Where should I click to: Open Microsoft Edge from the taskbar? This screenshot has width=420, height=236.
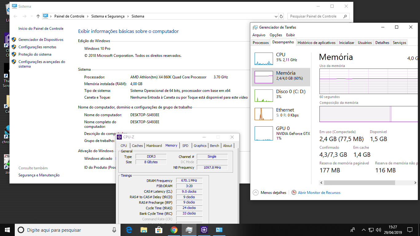click(x=129, y=230)
